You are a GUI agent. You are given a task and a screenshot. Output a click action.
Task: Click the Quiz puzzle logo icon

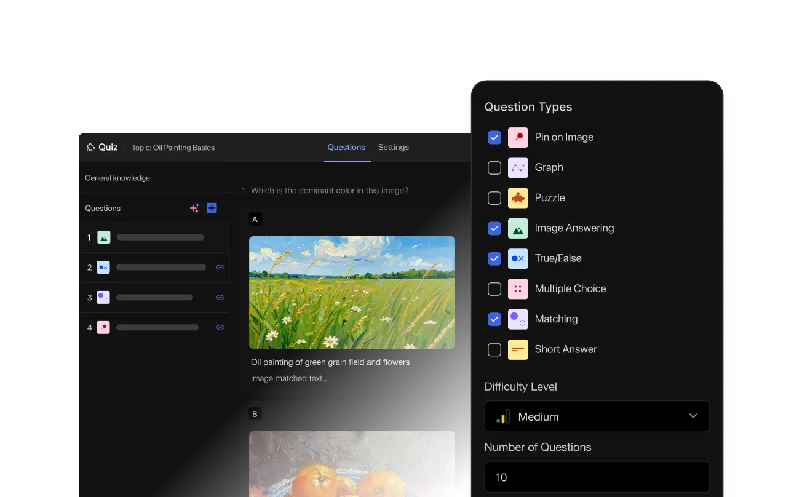pos(90,147)
